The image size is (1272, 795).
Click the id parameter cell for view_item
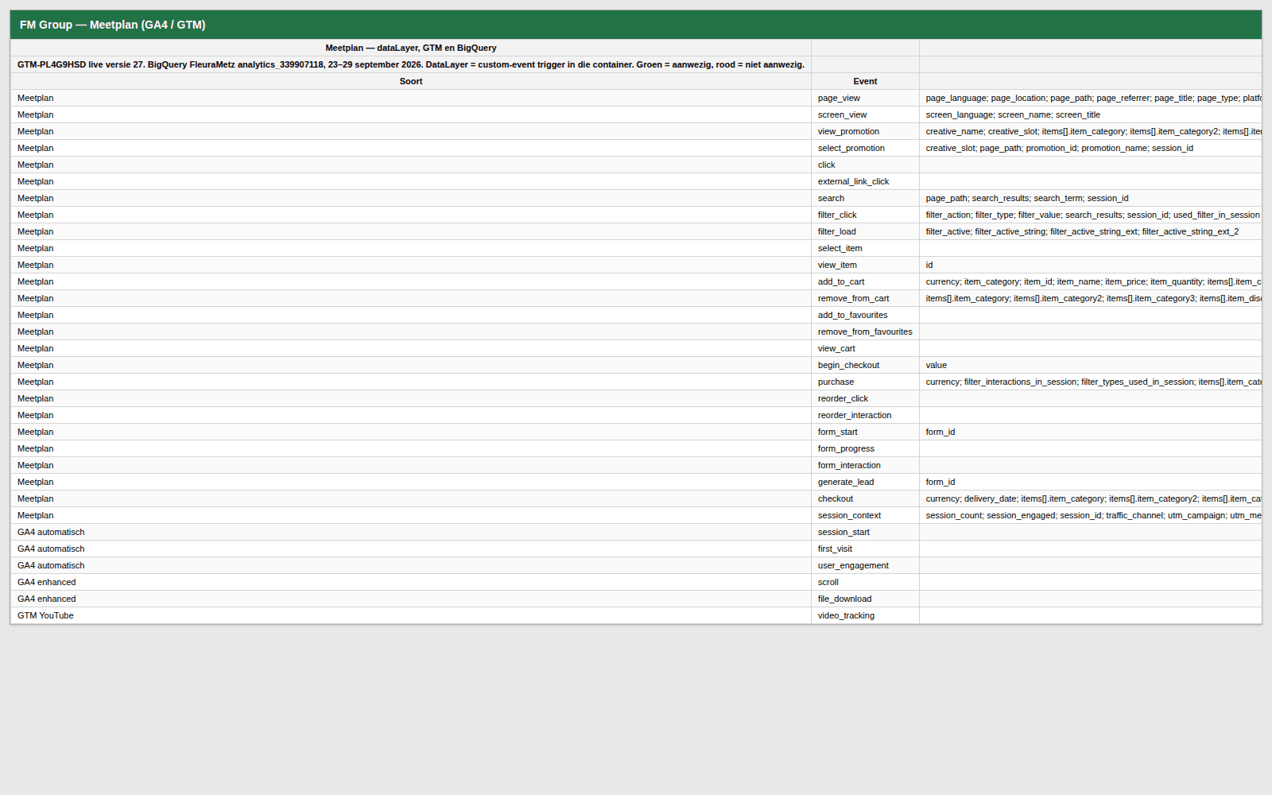tap(1091, 265)
